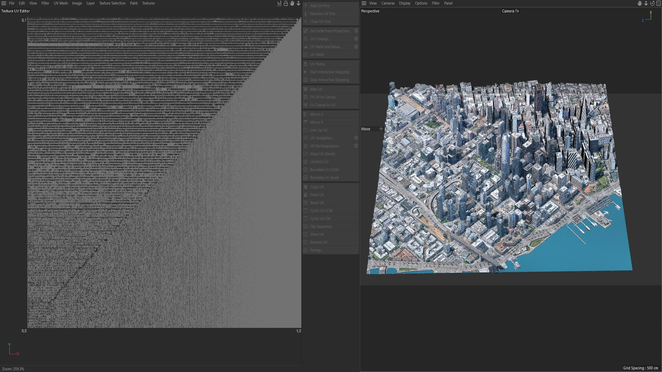662x372 pixels.
Task: Open the Edit menu in UV editor
Action: click(22, 3)
